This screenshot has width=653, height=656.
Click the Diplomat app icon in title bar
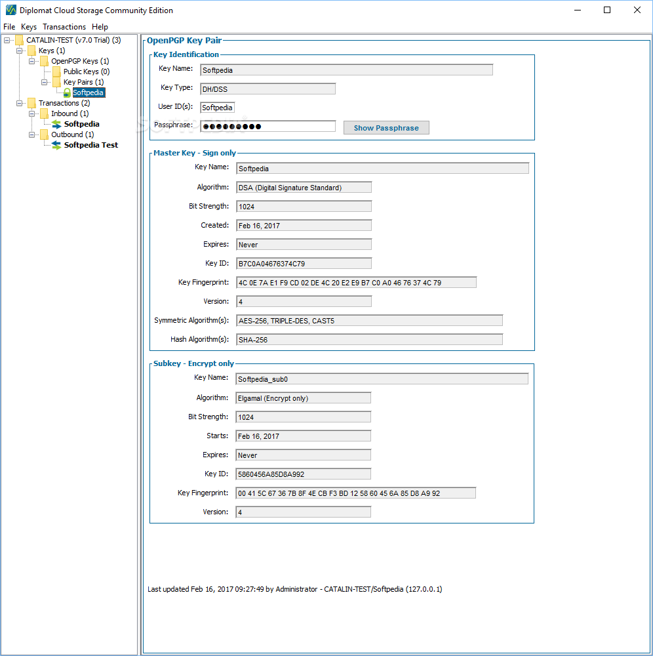click(10, 10)
